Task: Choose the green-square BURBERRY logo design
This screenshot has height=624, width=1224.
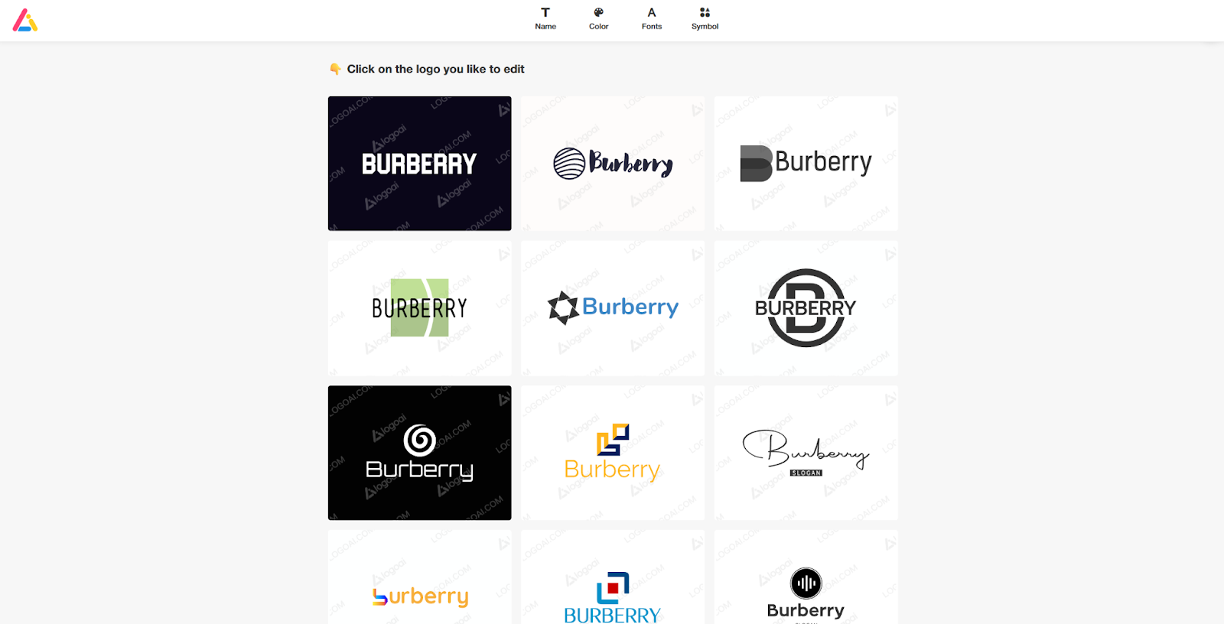Action: pyautogui.click(x=419, y=308)
